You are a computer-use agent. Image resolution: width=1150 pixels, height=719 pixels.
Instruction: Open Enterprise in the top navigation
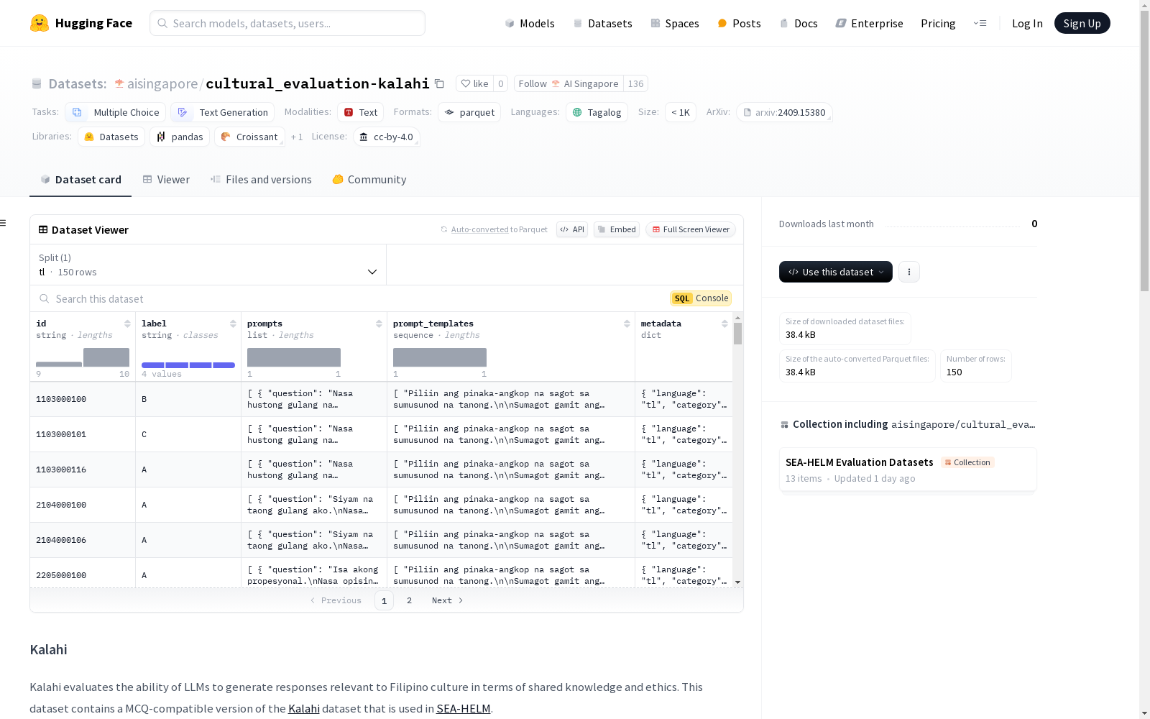coord(870,23)
